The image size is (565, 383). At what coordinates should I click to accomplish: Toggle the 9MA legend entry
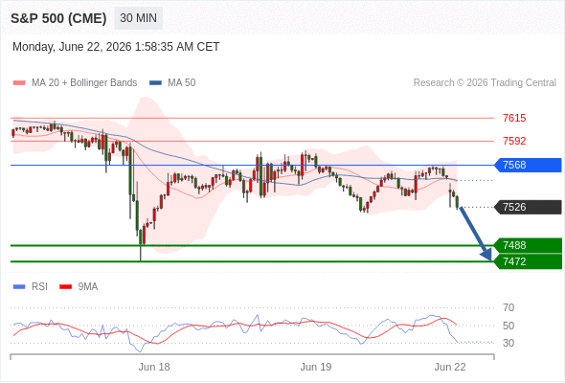pyautogui.click(x=79, y=287)
